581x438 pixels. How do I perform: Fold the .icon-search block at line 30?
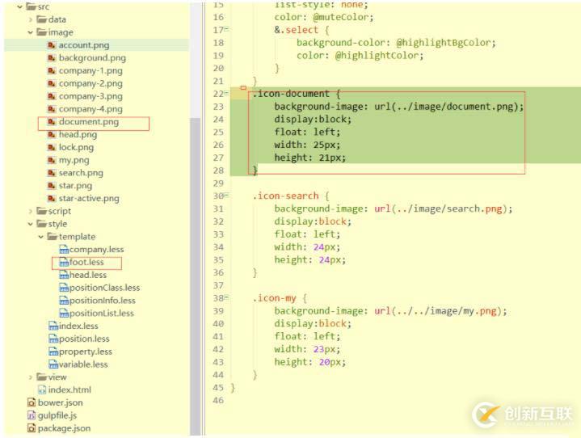click(226, 195)
